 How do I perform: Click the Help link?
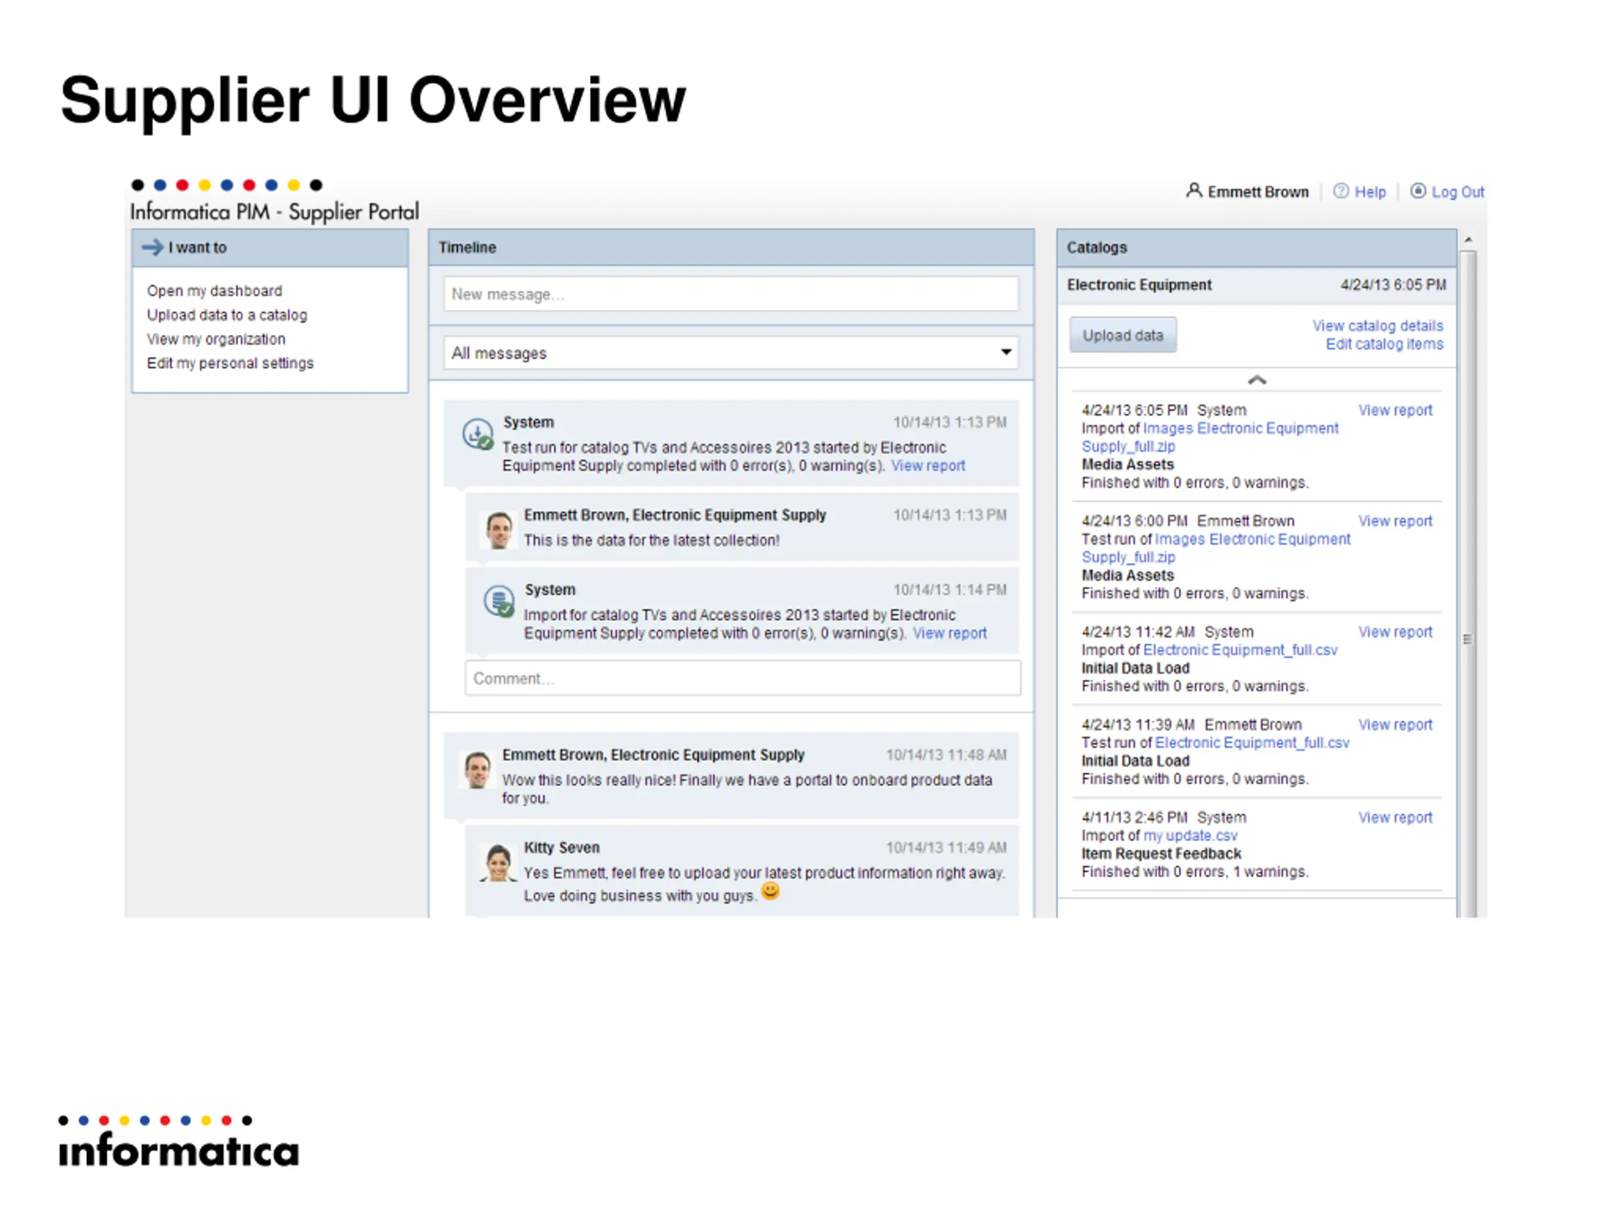point(1370,191)
